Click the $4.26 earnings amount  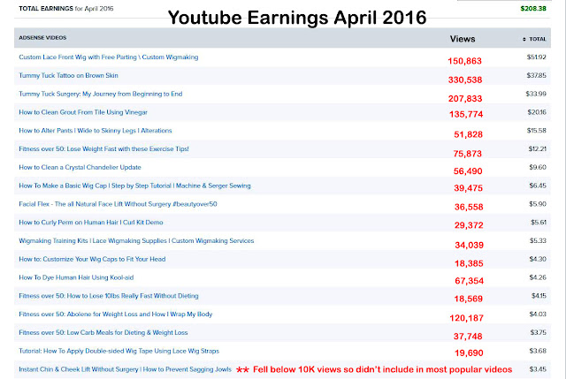tap(538, 277)
